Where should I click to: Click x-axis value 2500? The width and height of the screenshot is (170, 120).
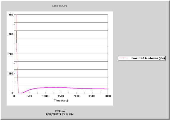click(92, 96)
